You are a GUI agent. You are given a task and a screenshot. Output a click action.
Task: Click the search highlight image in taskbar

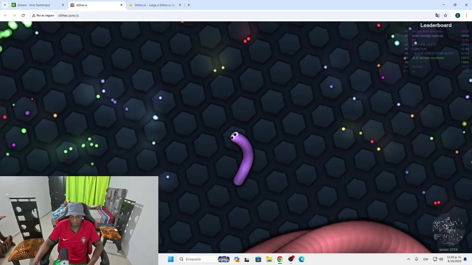point(223,259)
